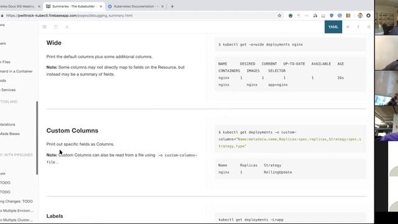398x224 pixels.
Task: Click the Labels section heading
Action: (x=55, y=216)
